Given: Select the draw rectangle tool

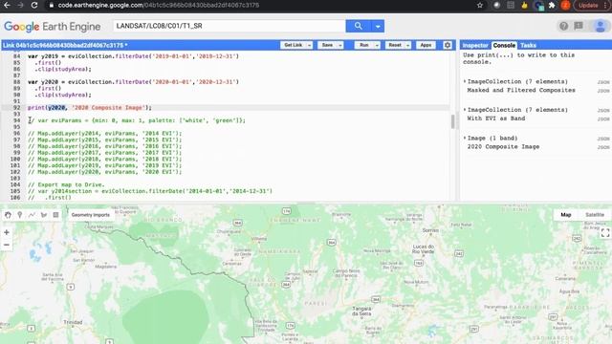Looking at the screenshot, I should tap(55, 215).
